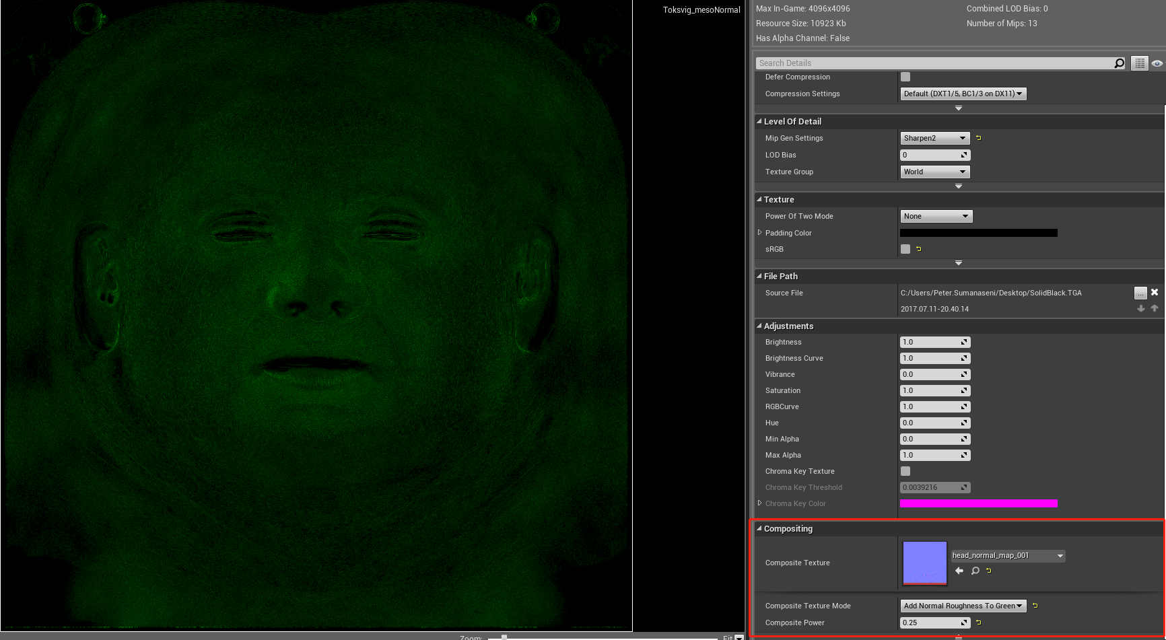The height and width of the screenshot is (640, 1166).
Task: Click the up arrow beside source timestamp
Action: tap(1154, 308)
